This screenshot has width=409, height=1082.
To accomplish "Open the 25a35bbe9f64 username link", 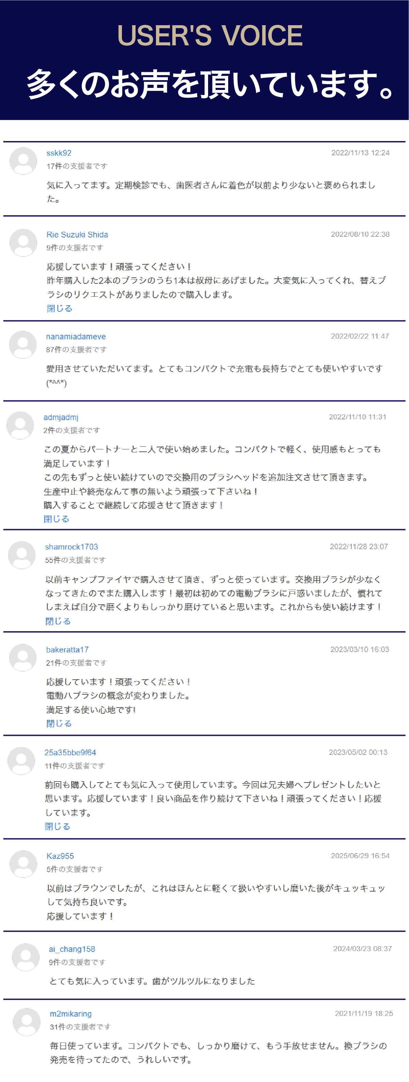I will pyautogui.click(x=70, y=752).
